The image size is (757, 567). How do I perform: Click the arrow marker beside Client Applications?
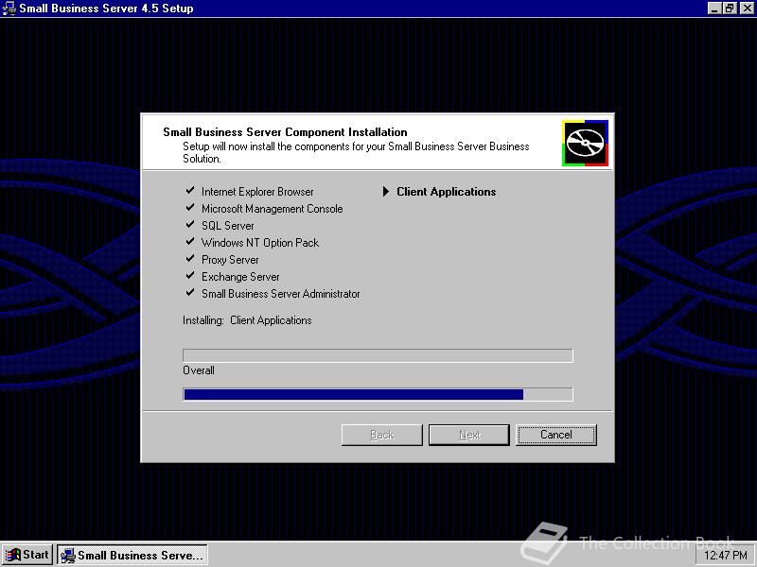pos(386,192)
